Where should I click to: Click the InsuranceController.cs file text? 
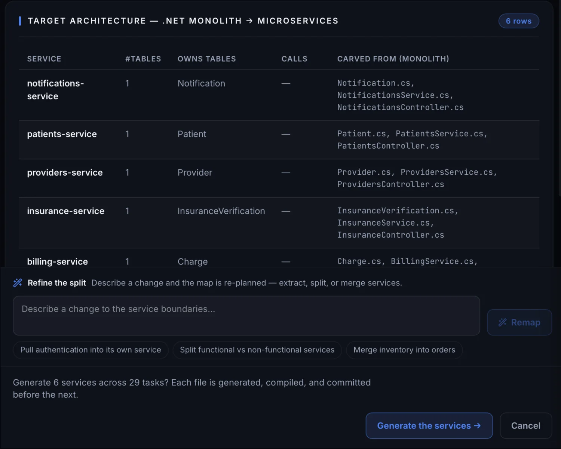[390, 235]
